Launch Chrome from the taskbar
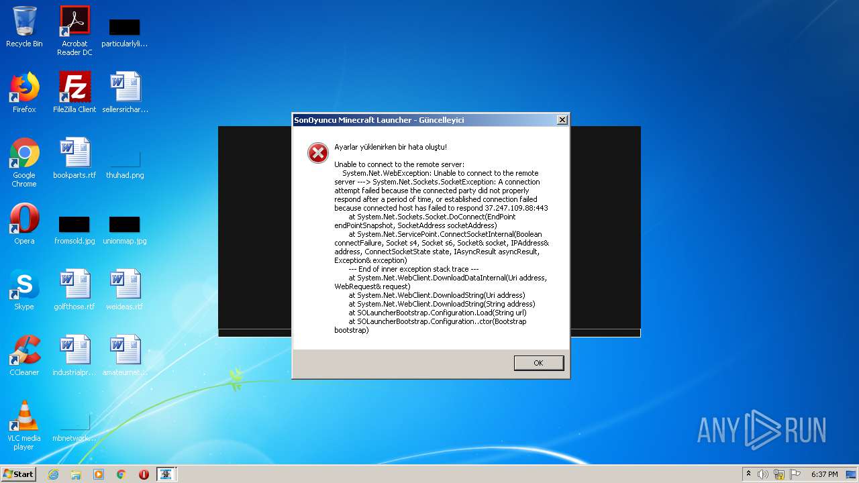 click(121, 474)
